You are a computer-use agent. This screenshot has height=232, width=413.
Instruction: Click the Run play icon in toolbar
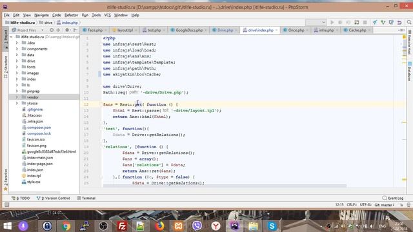coord(332,23)
